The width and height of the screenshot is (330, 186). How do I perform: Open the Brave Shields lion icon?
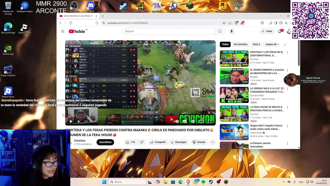click(236, 23)
